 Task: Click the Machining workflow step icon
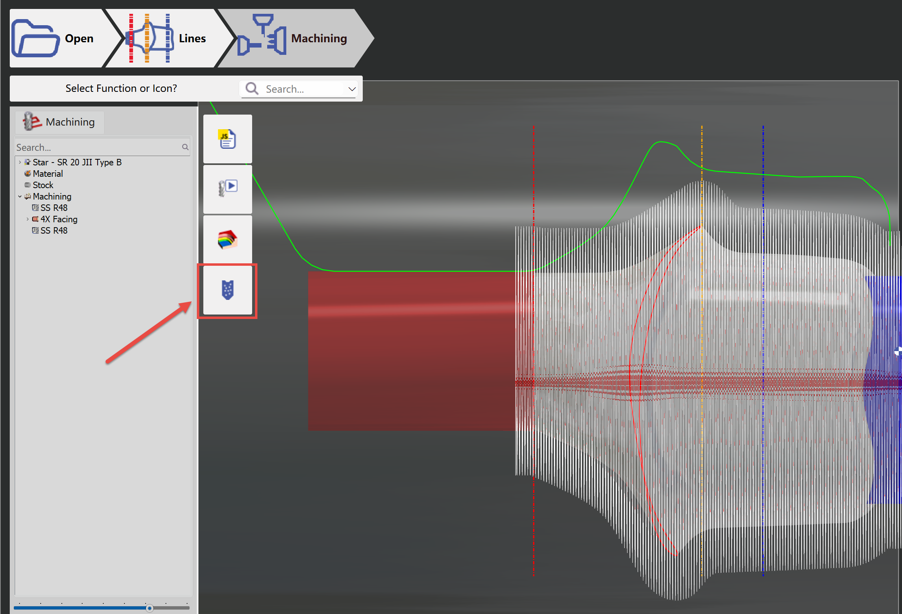pos(263,36)
